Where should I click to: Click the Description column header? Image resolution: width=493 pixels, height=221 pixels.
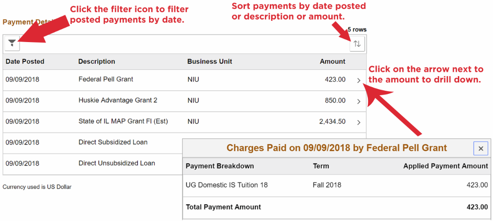[97, 62]
